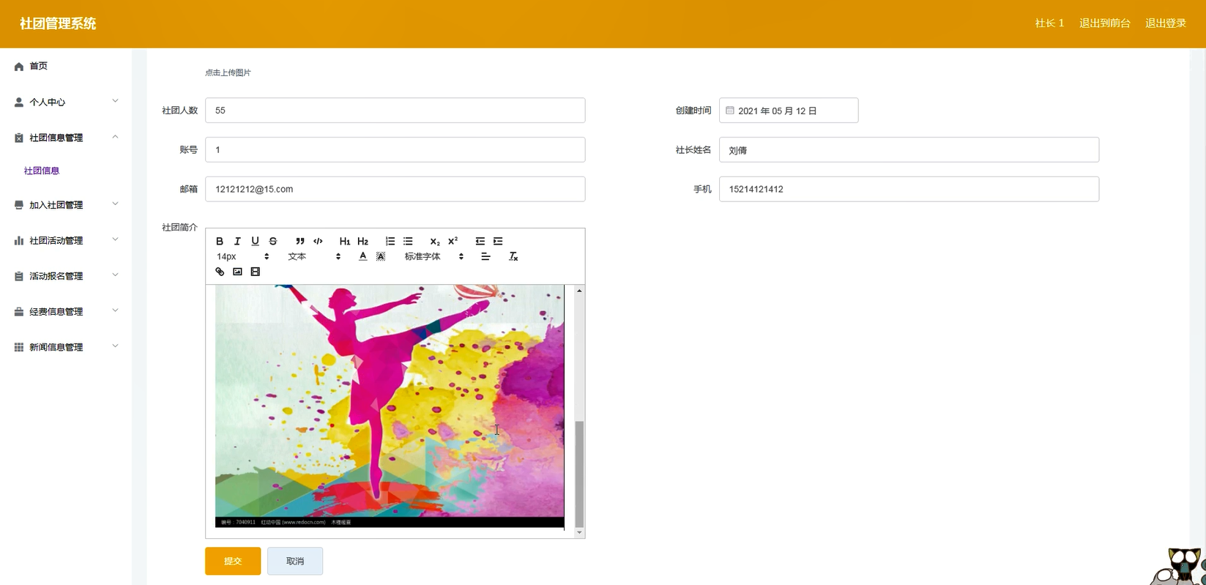Apply the ordered list format

(390, 241)
